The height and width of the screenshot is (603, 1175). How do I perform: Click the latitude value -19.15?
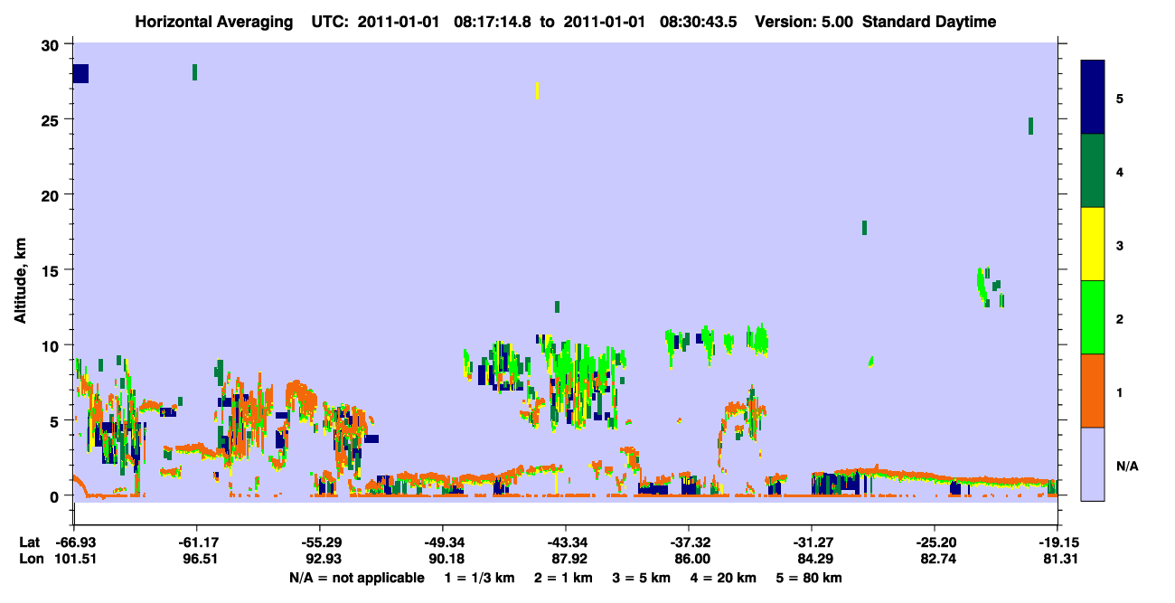coord(1057,542)
